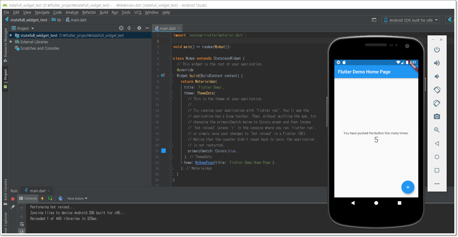Click the up arrow in console gutter
Viewport: 458px width, 237px height.
click(x=22, y=209)
